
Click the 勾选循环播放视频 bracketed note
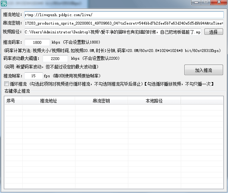(179, 84)
